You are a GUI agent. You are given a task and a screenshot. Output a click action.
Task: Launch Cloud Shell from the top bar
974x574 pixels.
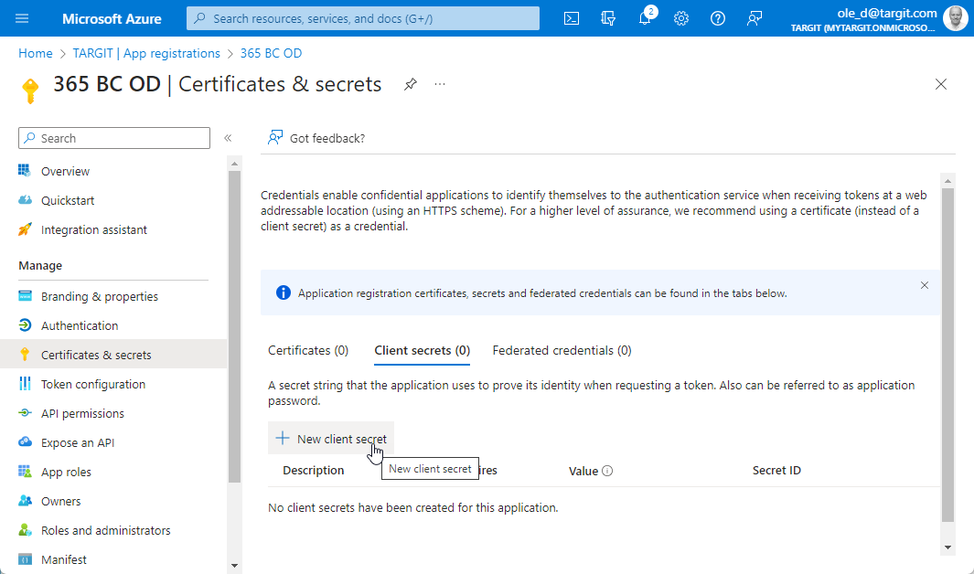572,18
